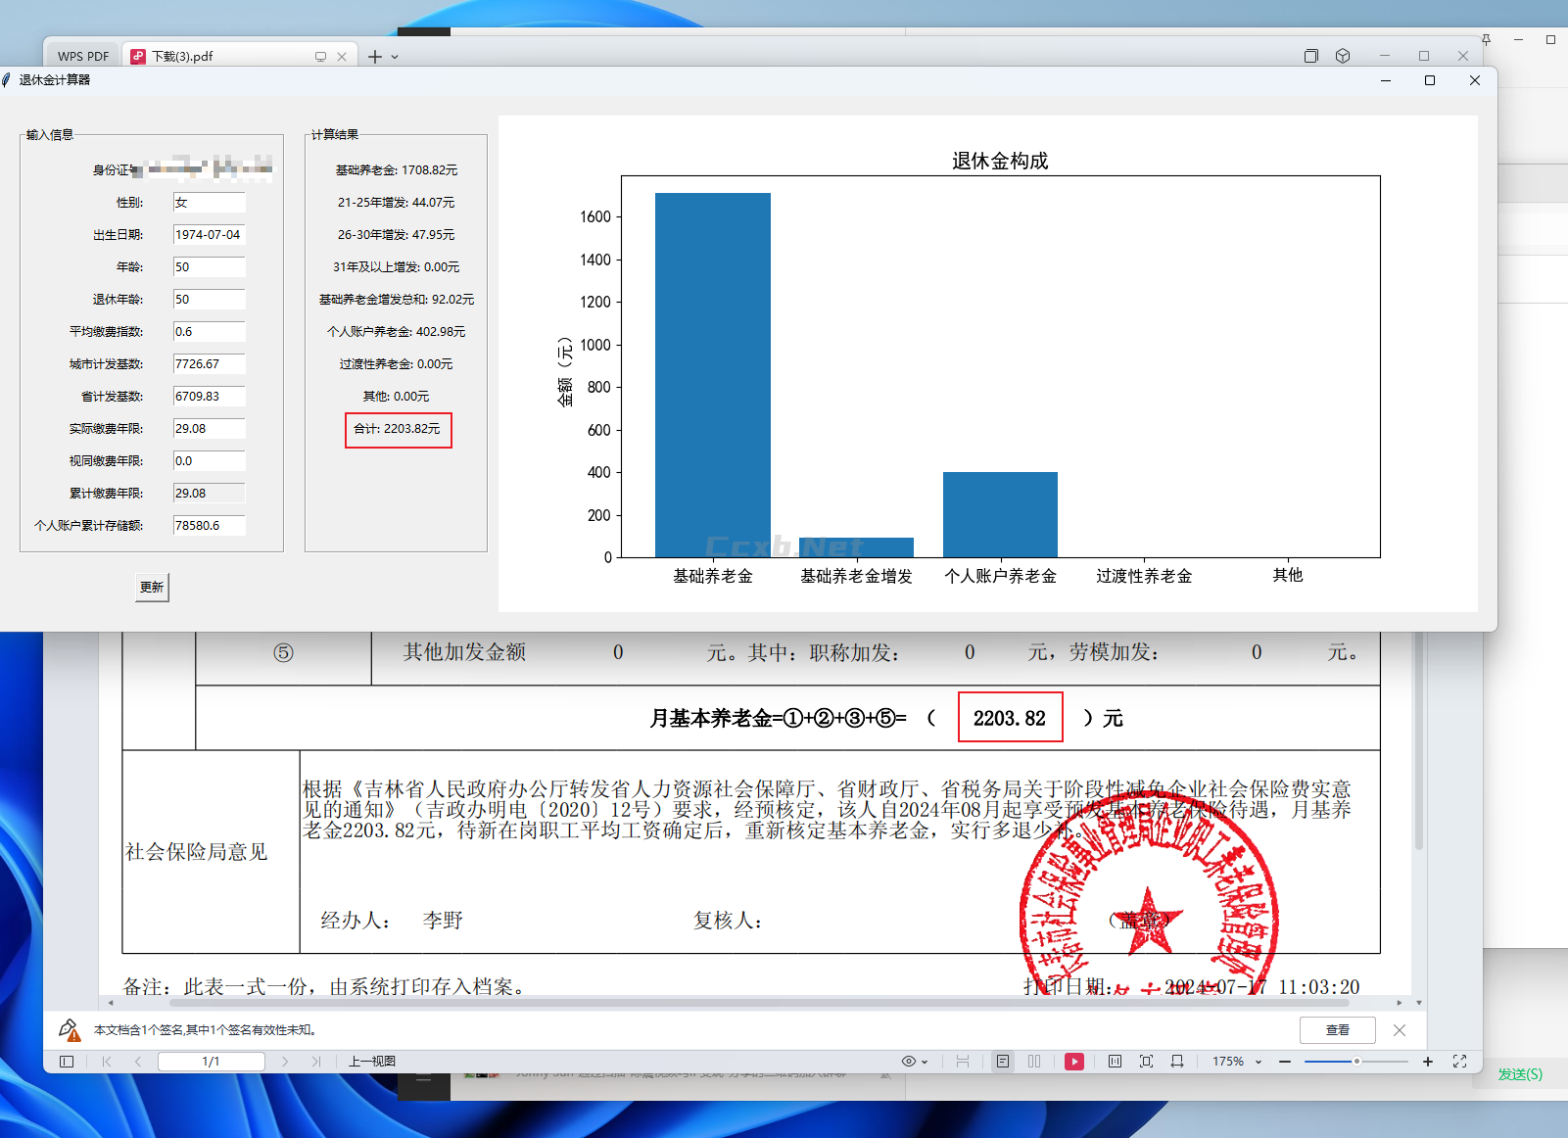This screenshot has height=1138, width=1568.
Task: Click the pin icon in background window
Action: [1486, 39]
